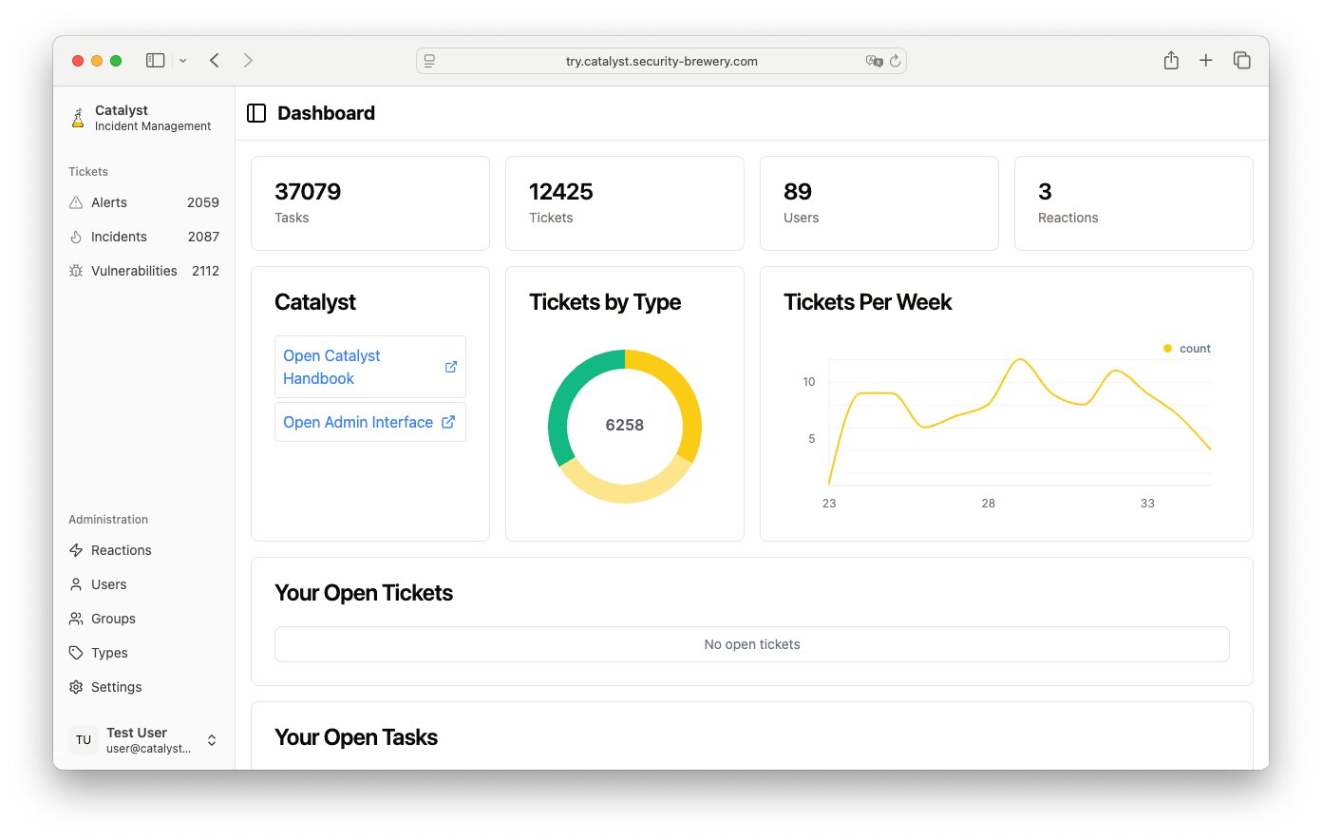Click the Groups people icon

[75, 618]
